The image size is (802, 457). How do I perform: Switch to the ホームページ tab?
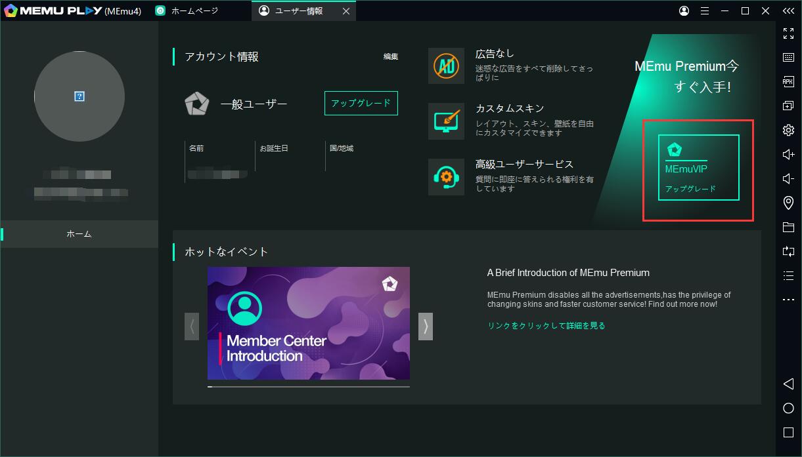click(x=196, y=10)
